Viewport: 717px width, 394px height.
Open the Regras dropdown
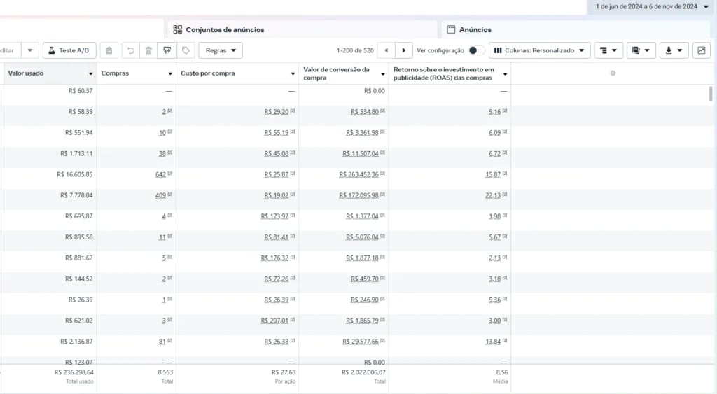pos(221,50)
